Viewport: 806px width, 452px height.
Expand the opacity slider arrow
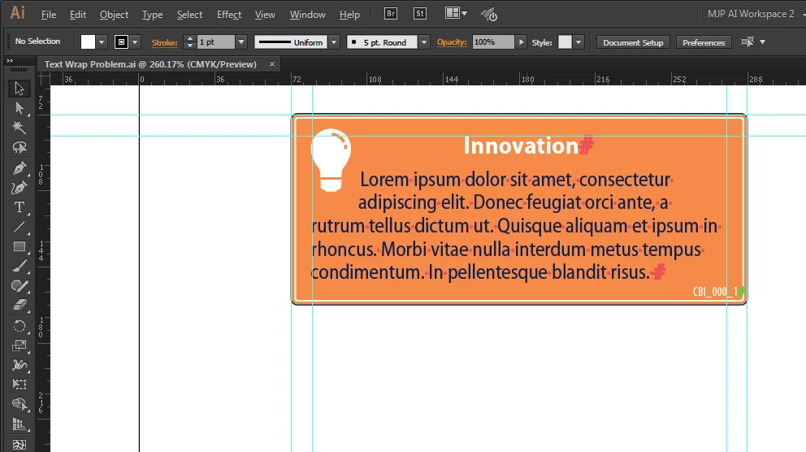point(522,42)
